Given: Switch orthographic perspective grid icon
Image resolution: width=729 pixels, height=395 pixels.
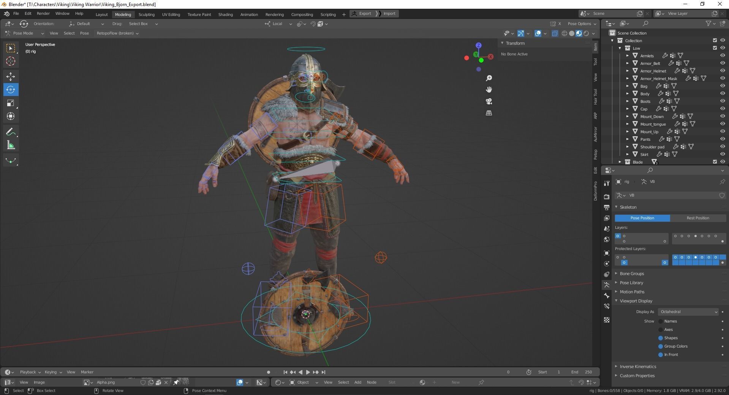Looking at the screenshot, I should pyautogui.click(x=489, y=113).
